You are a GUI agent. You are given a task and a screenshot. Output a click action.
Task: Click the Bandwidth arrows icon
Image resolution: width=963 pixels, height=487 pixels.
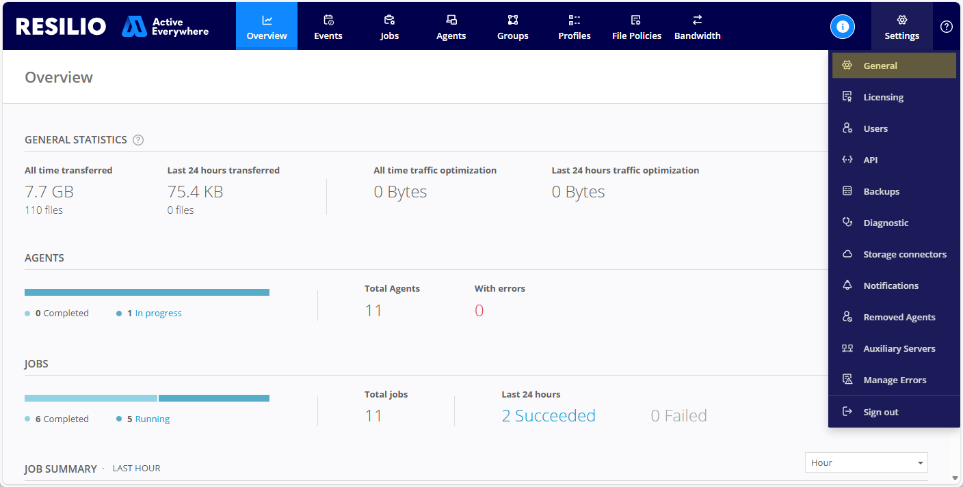point(697,20)
